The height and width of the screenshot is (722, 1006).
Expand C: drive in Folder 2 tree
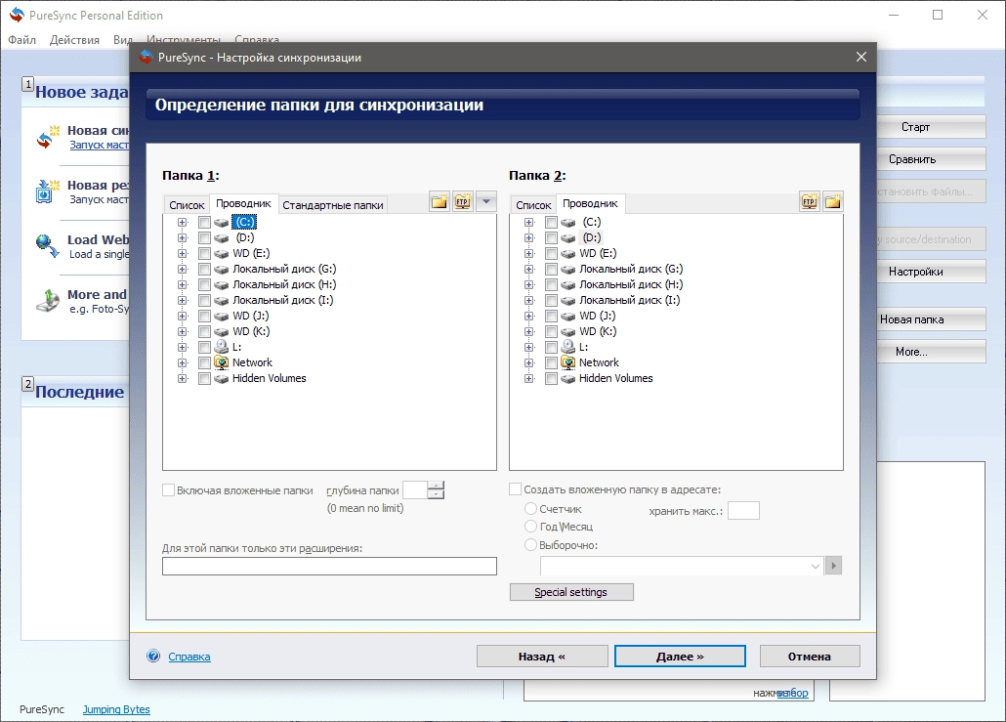tap(528, 222)
